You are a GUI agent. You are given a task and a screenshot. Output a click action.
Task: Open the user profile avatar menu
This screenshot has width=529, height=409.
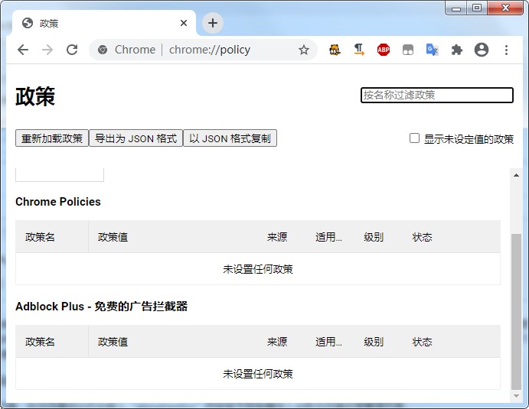(x=482, y=50)
